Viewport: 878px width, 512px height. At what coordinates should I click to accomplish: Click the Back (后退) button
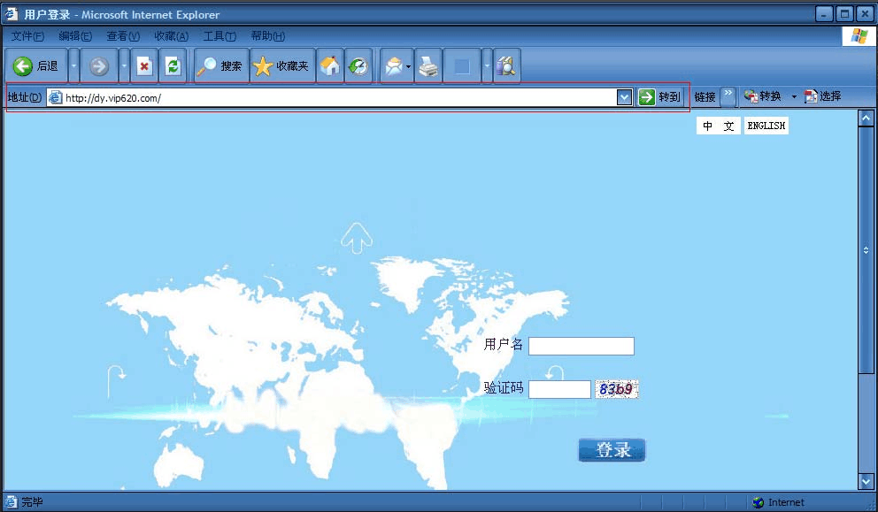[x=36, y=66]
